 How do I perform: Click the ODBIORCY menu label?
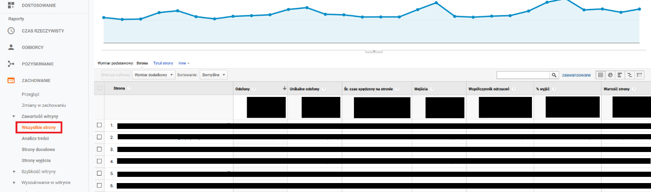click(x=33, y=48)
